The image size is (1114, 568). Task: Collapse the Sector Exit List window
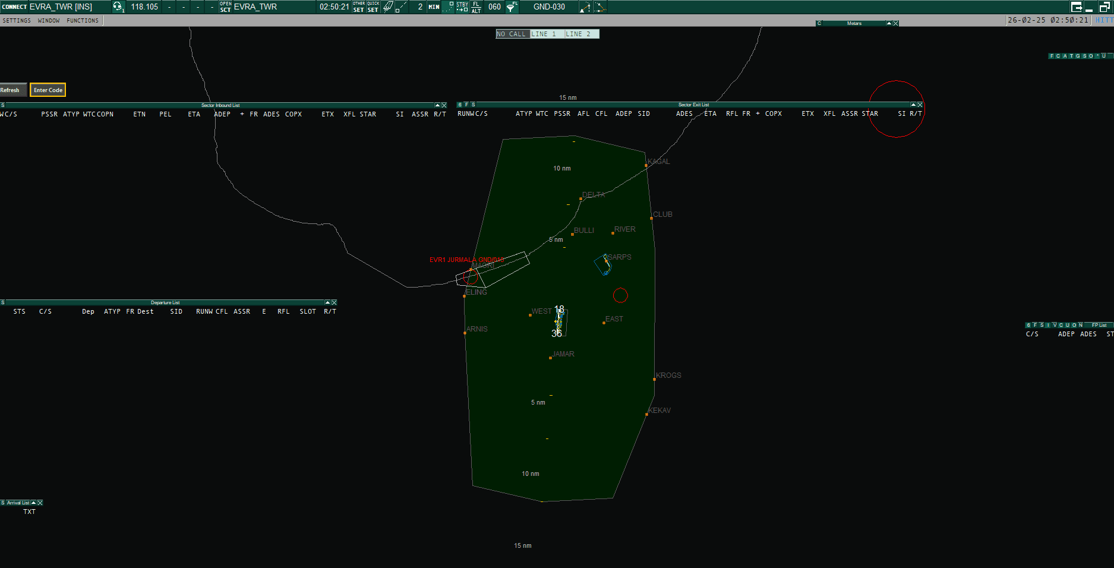pos(913,105)
